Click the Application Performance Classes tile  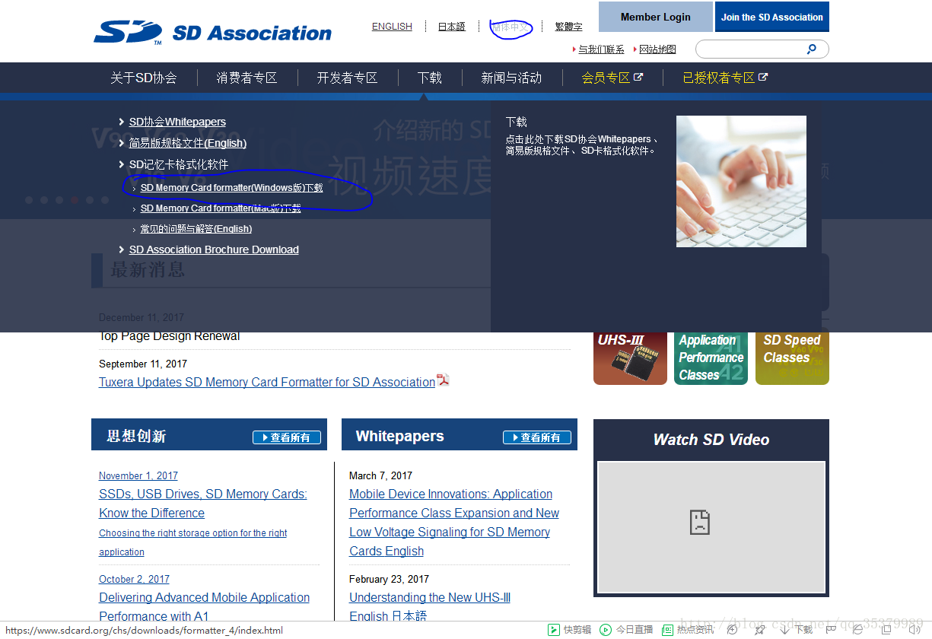[x=711, y=358]
